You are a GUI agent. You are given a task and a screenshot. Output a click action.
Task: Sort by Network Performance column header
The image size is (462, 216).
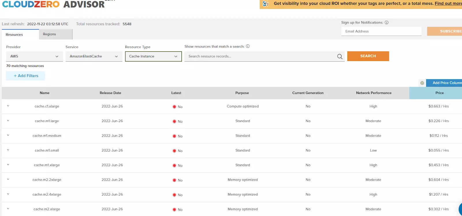point(374,93)
